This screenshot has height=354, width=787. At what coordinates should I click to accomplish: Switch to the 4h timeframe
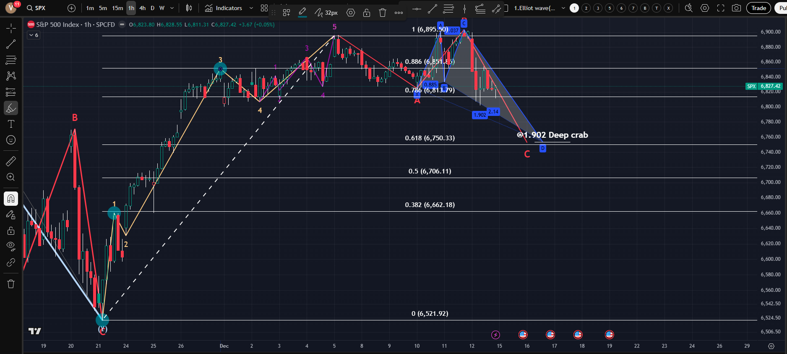(x=143, y=8)
